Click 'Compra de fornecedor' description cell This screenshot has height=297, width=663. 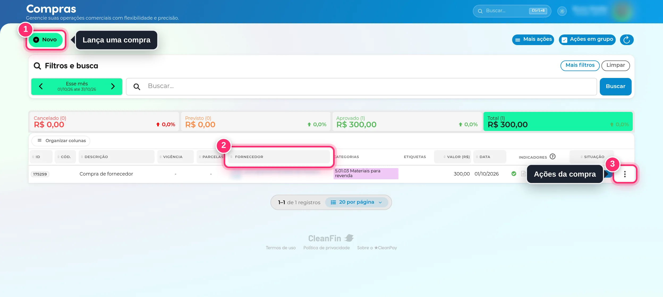(106, 174)
